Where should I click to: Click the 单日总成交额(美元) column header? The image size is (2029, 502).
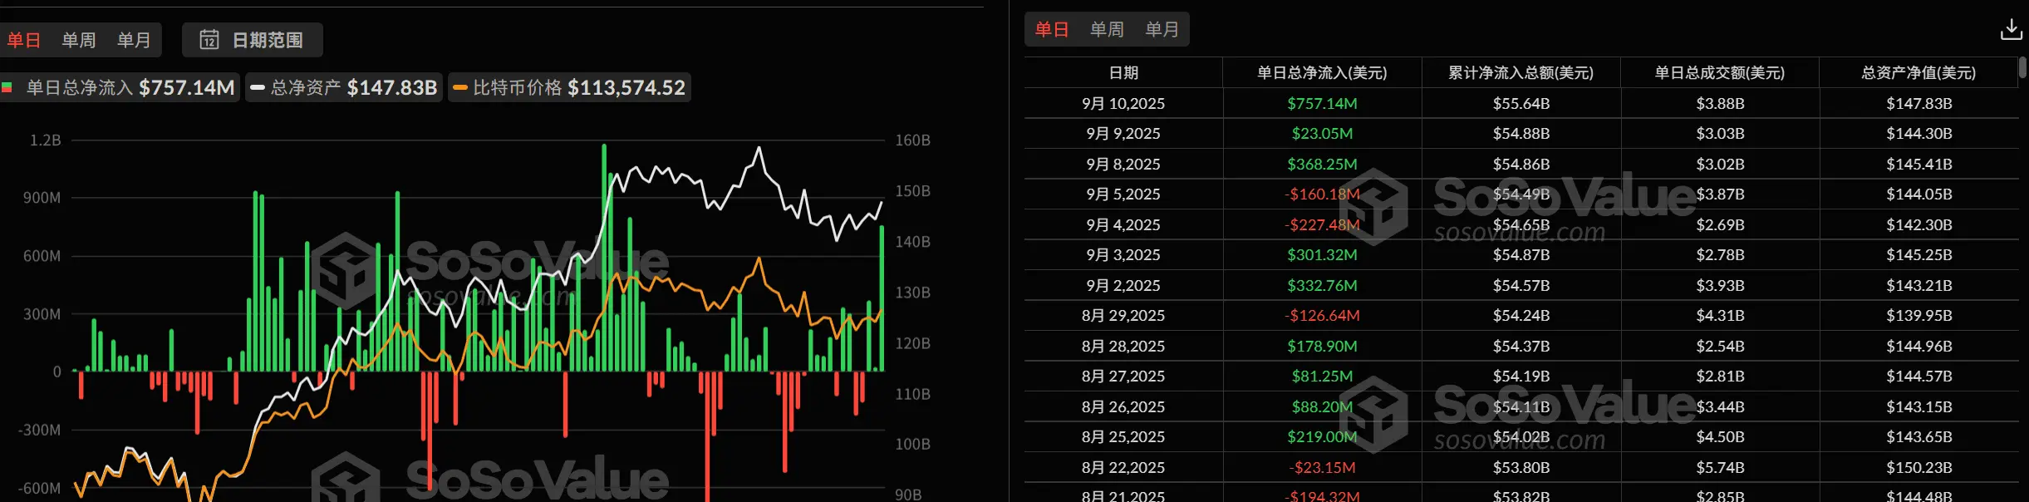[x=1720, y=72]
